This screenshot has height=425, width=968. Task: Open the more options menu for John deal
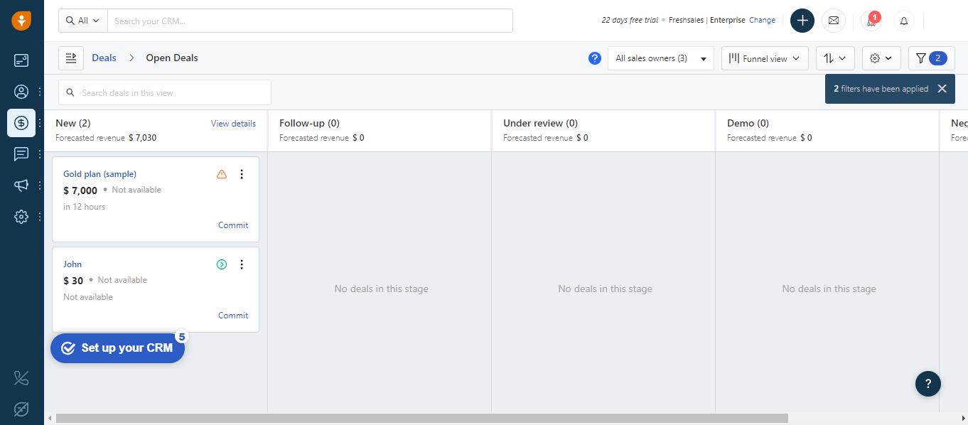[x=242, y=264]
